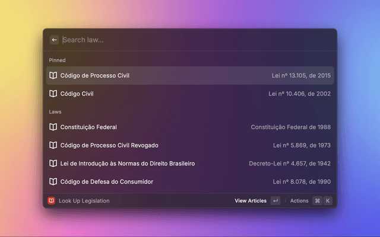
Task: Click the Look Up Legislation label
Action: click(x=84, y=201)
